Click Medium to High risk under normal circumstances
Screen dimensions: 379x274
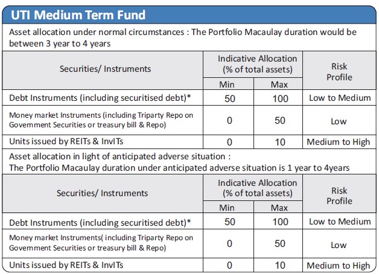point(339,142)
